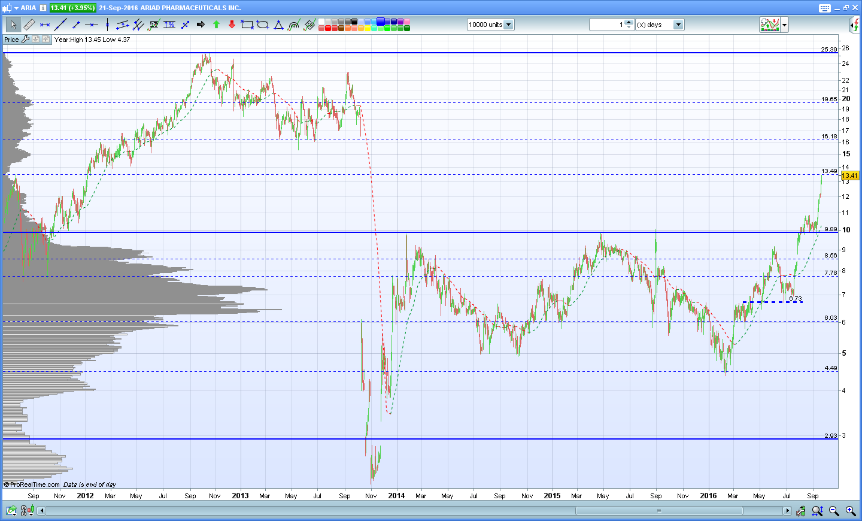Pick the rectangle drawing tool
The image size is (862, 521).
point(247,25)
